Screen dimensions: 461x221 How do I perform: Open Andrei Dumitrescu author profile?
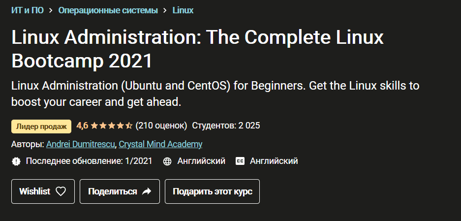[81, 144]
